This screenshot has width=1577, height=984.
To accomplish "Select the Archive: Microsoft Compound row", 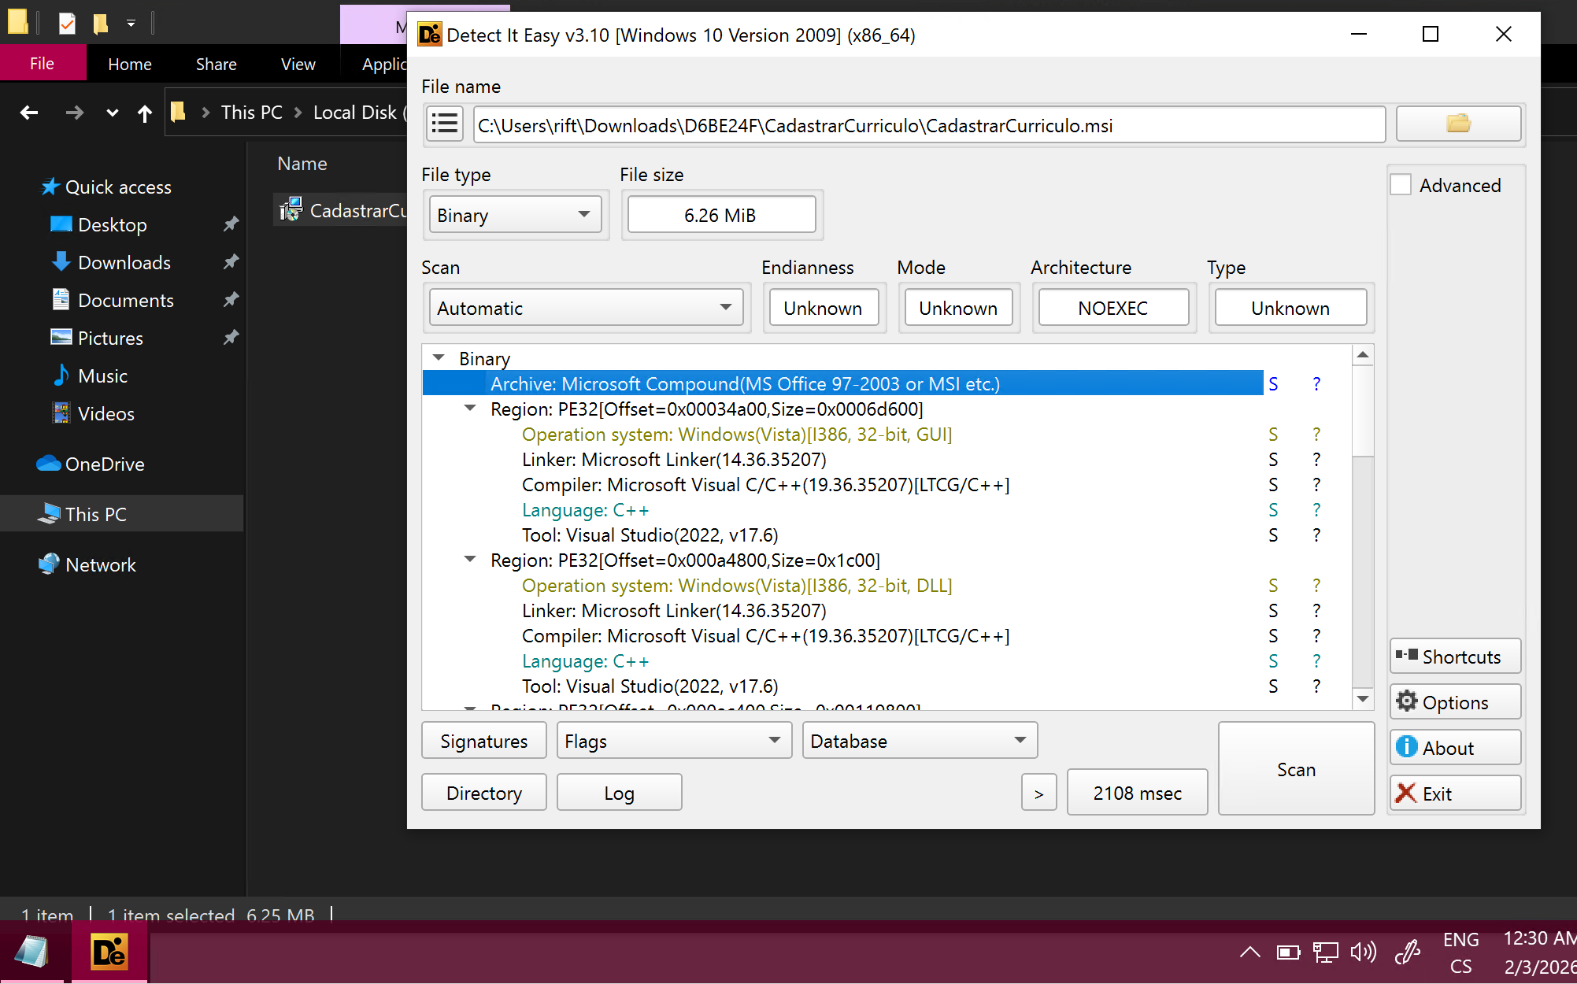I will pyautogui.click(x=842, y=383).
